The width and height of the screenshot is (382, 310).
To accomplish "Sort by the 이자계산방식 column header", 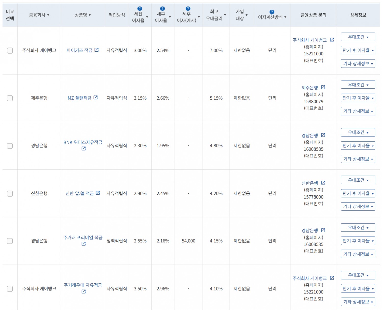I will [272, 17].
